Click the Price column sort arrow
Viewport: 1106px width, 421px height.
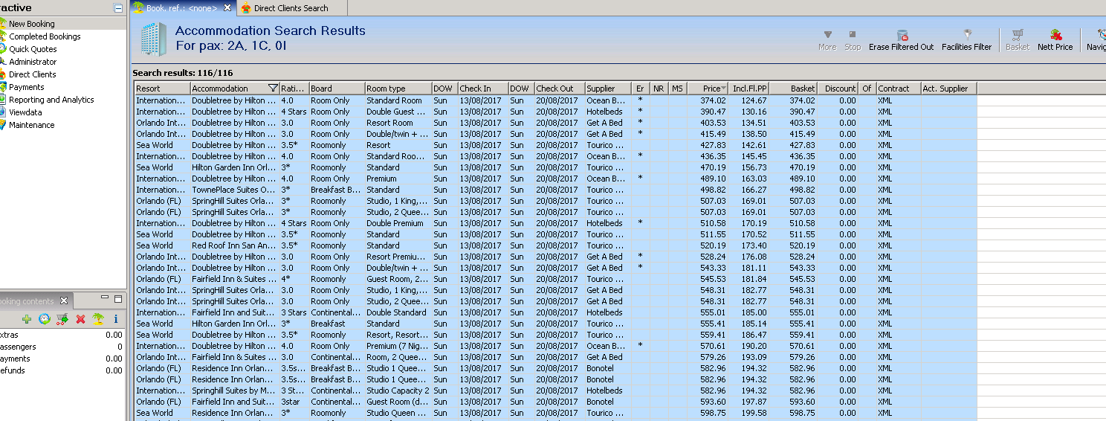[724, 89]
